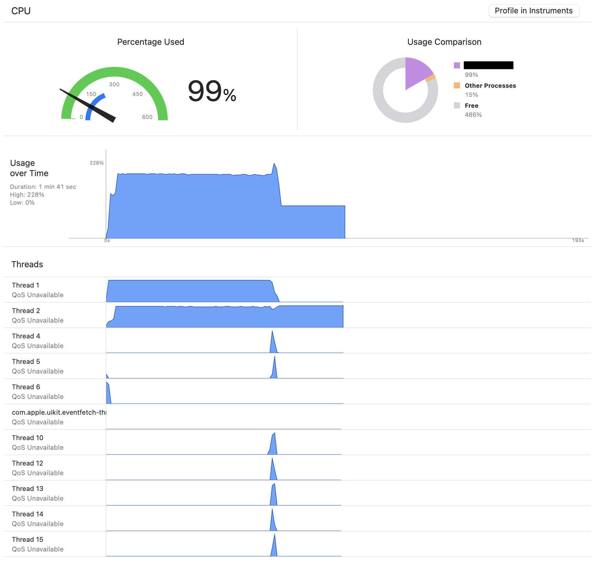
Task: Click the Profile in Instruments button
Action: tap(534, 11)
